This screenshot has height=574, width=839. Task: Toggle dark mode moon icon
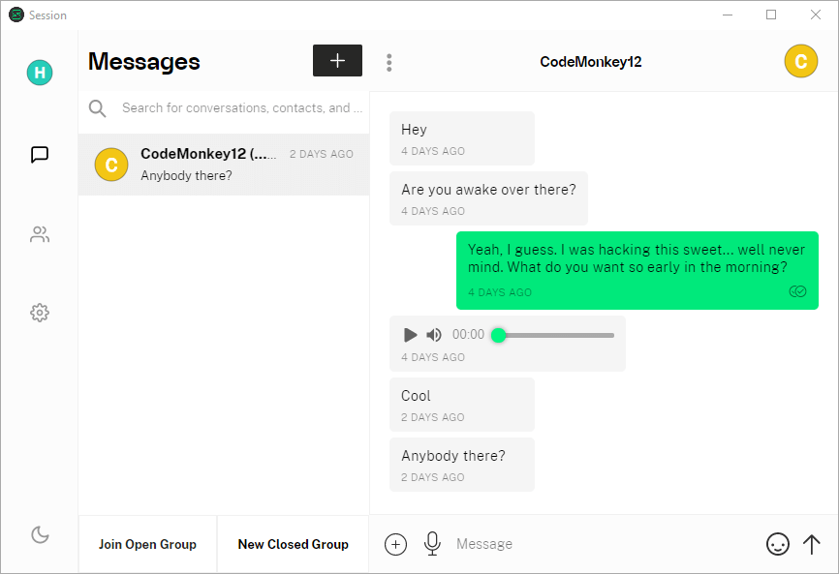(x=40, y=534)
